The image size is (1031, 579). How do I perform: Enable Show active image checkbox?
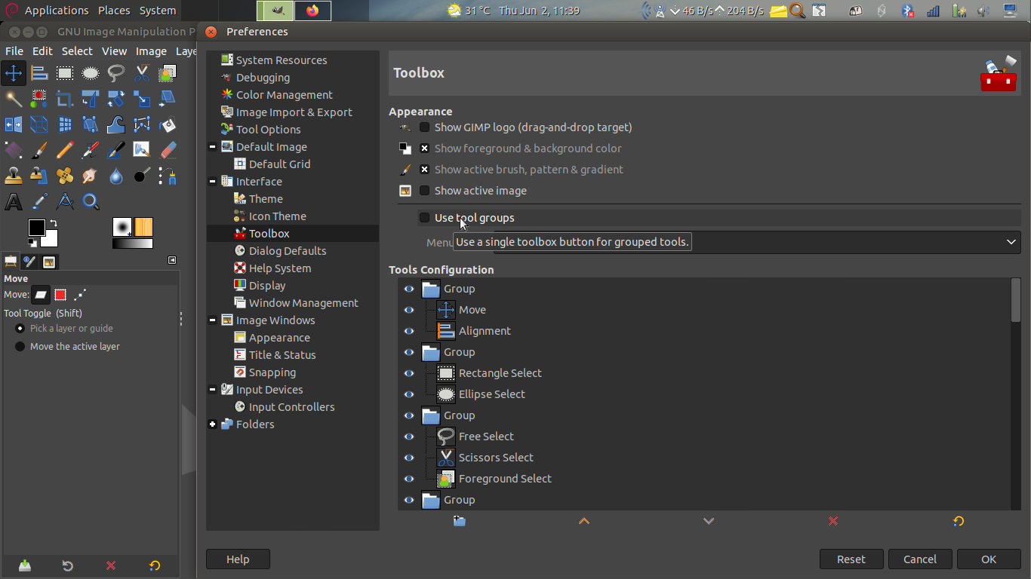tap(425, 191)
